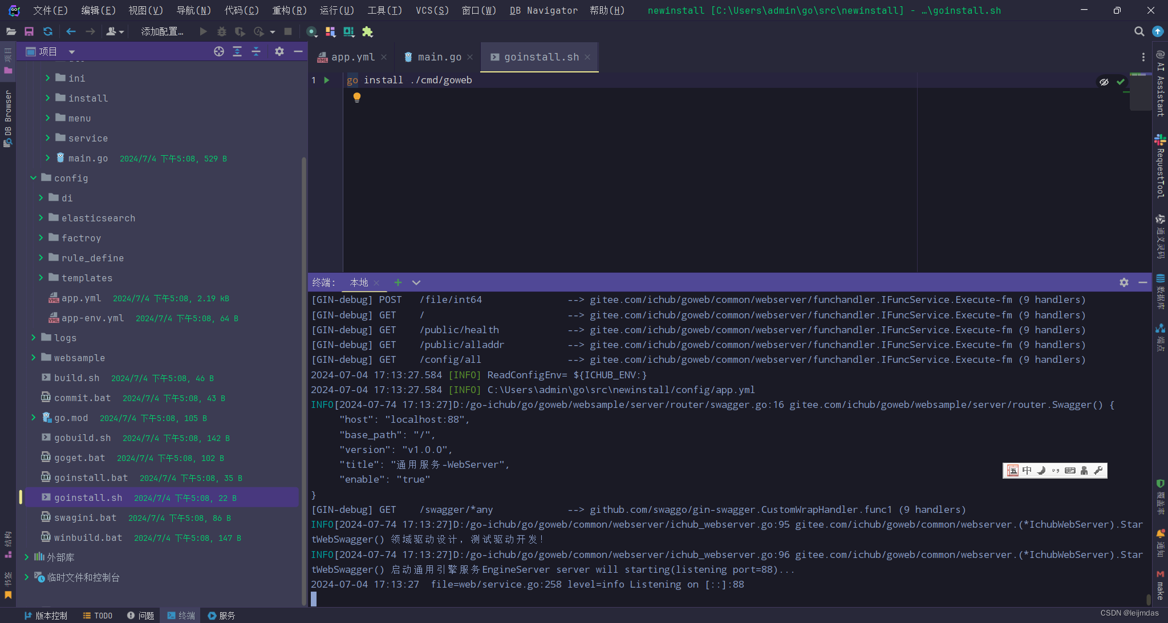
Task: Open AI Assistant side panel
Action: pos(1160,83)
